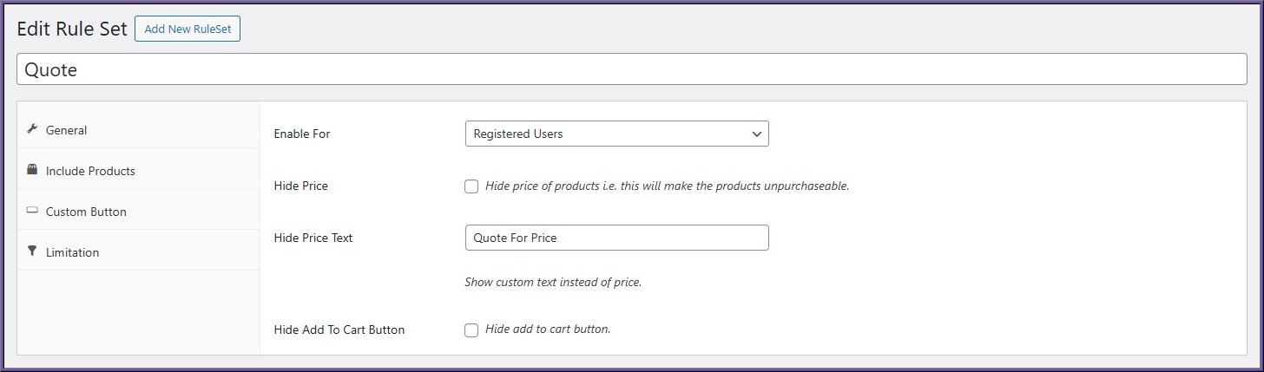The width and height of the screenshot is (1264, 372).
Task: Click the 'Show custom text instead of price' note
Action: click(553, 283)
